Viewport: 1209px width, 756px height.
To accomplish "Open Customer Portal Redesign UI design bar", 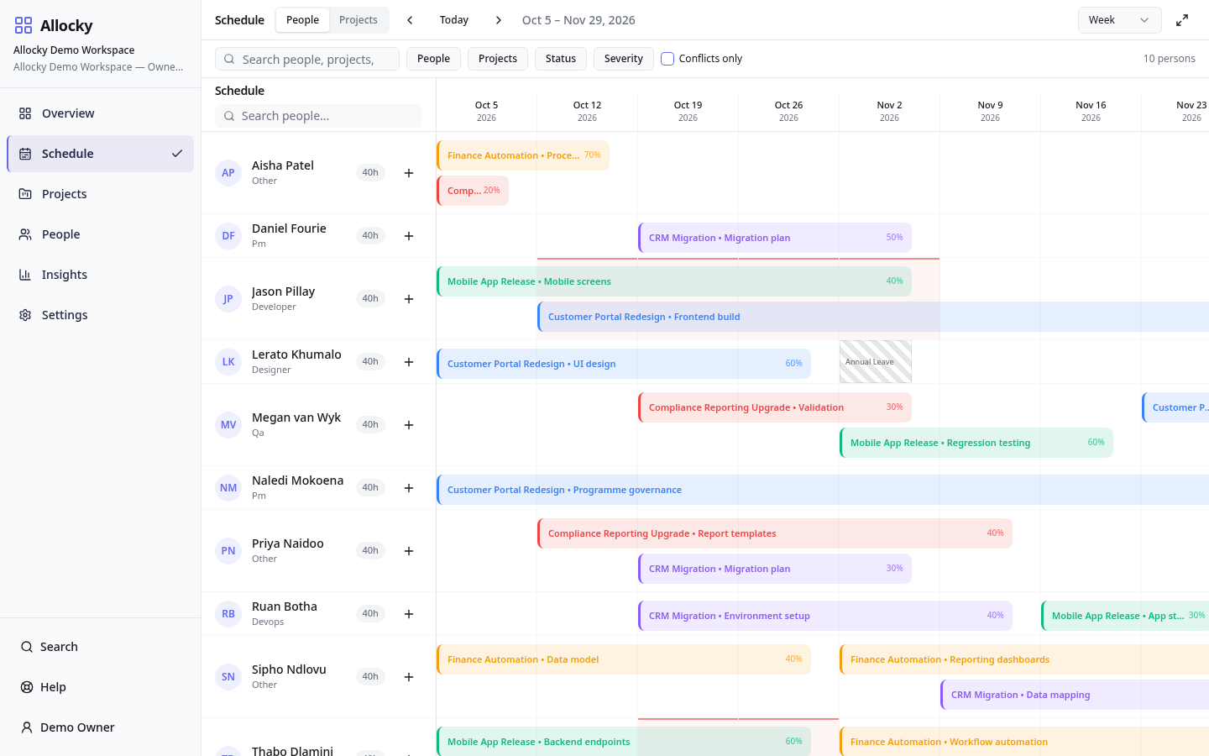I will [x=624, y=364].
